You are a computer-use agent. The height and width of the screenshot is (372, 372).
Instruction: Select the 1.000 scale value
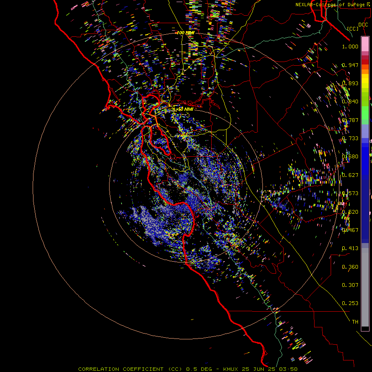pyautogui.click(x=350, y=46)
